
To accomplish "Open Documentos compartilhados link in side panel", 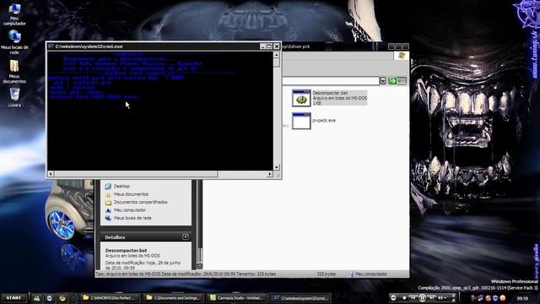I will click(x=136, y=202).
